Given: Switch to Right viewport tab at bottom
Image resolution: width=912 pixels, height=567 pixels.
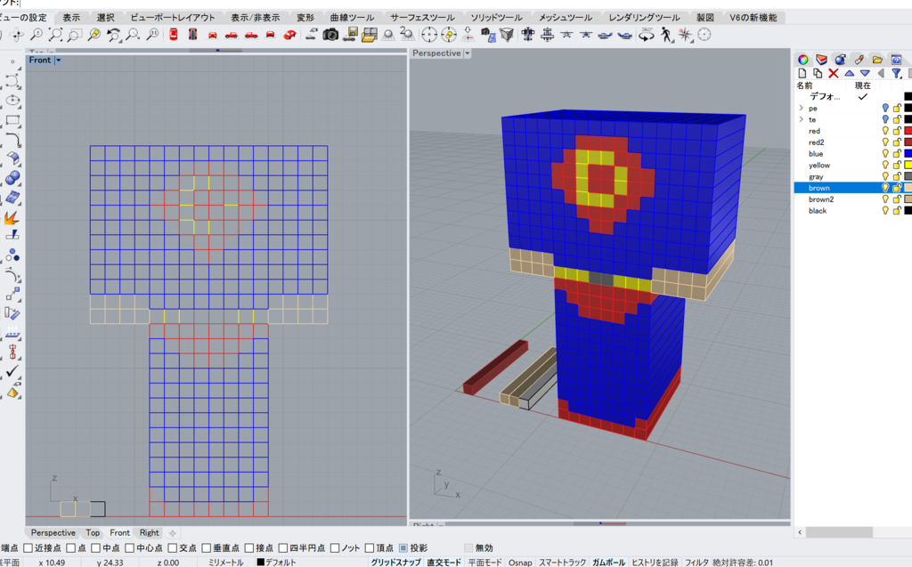Looking at the screenshot, I should pyautogui.click(x=149, y=532).
